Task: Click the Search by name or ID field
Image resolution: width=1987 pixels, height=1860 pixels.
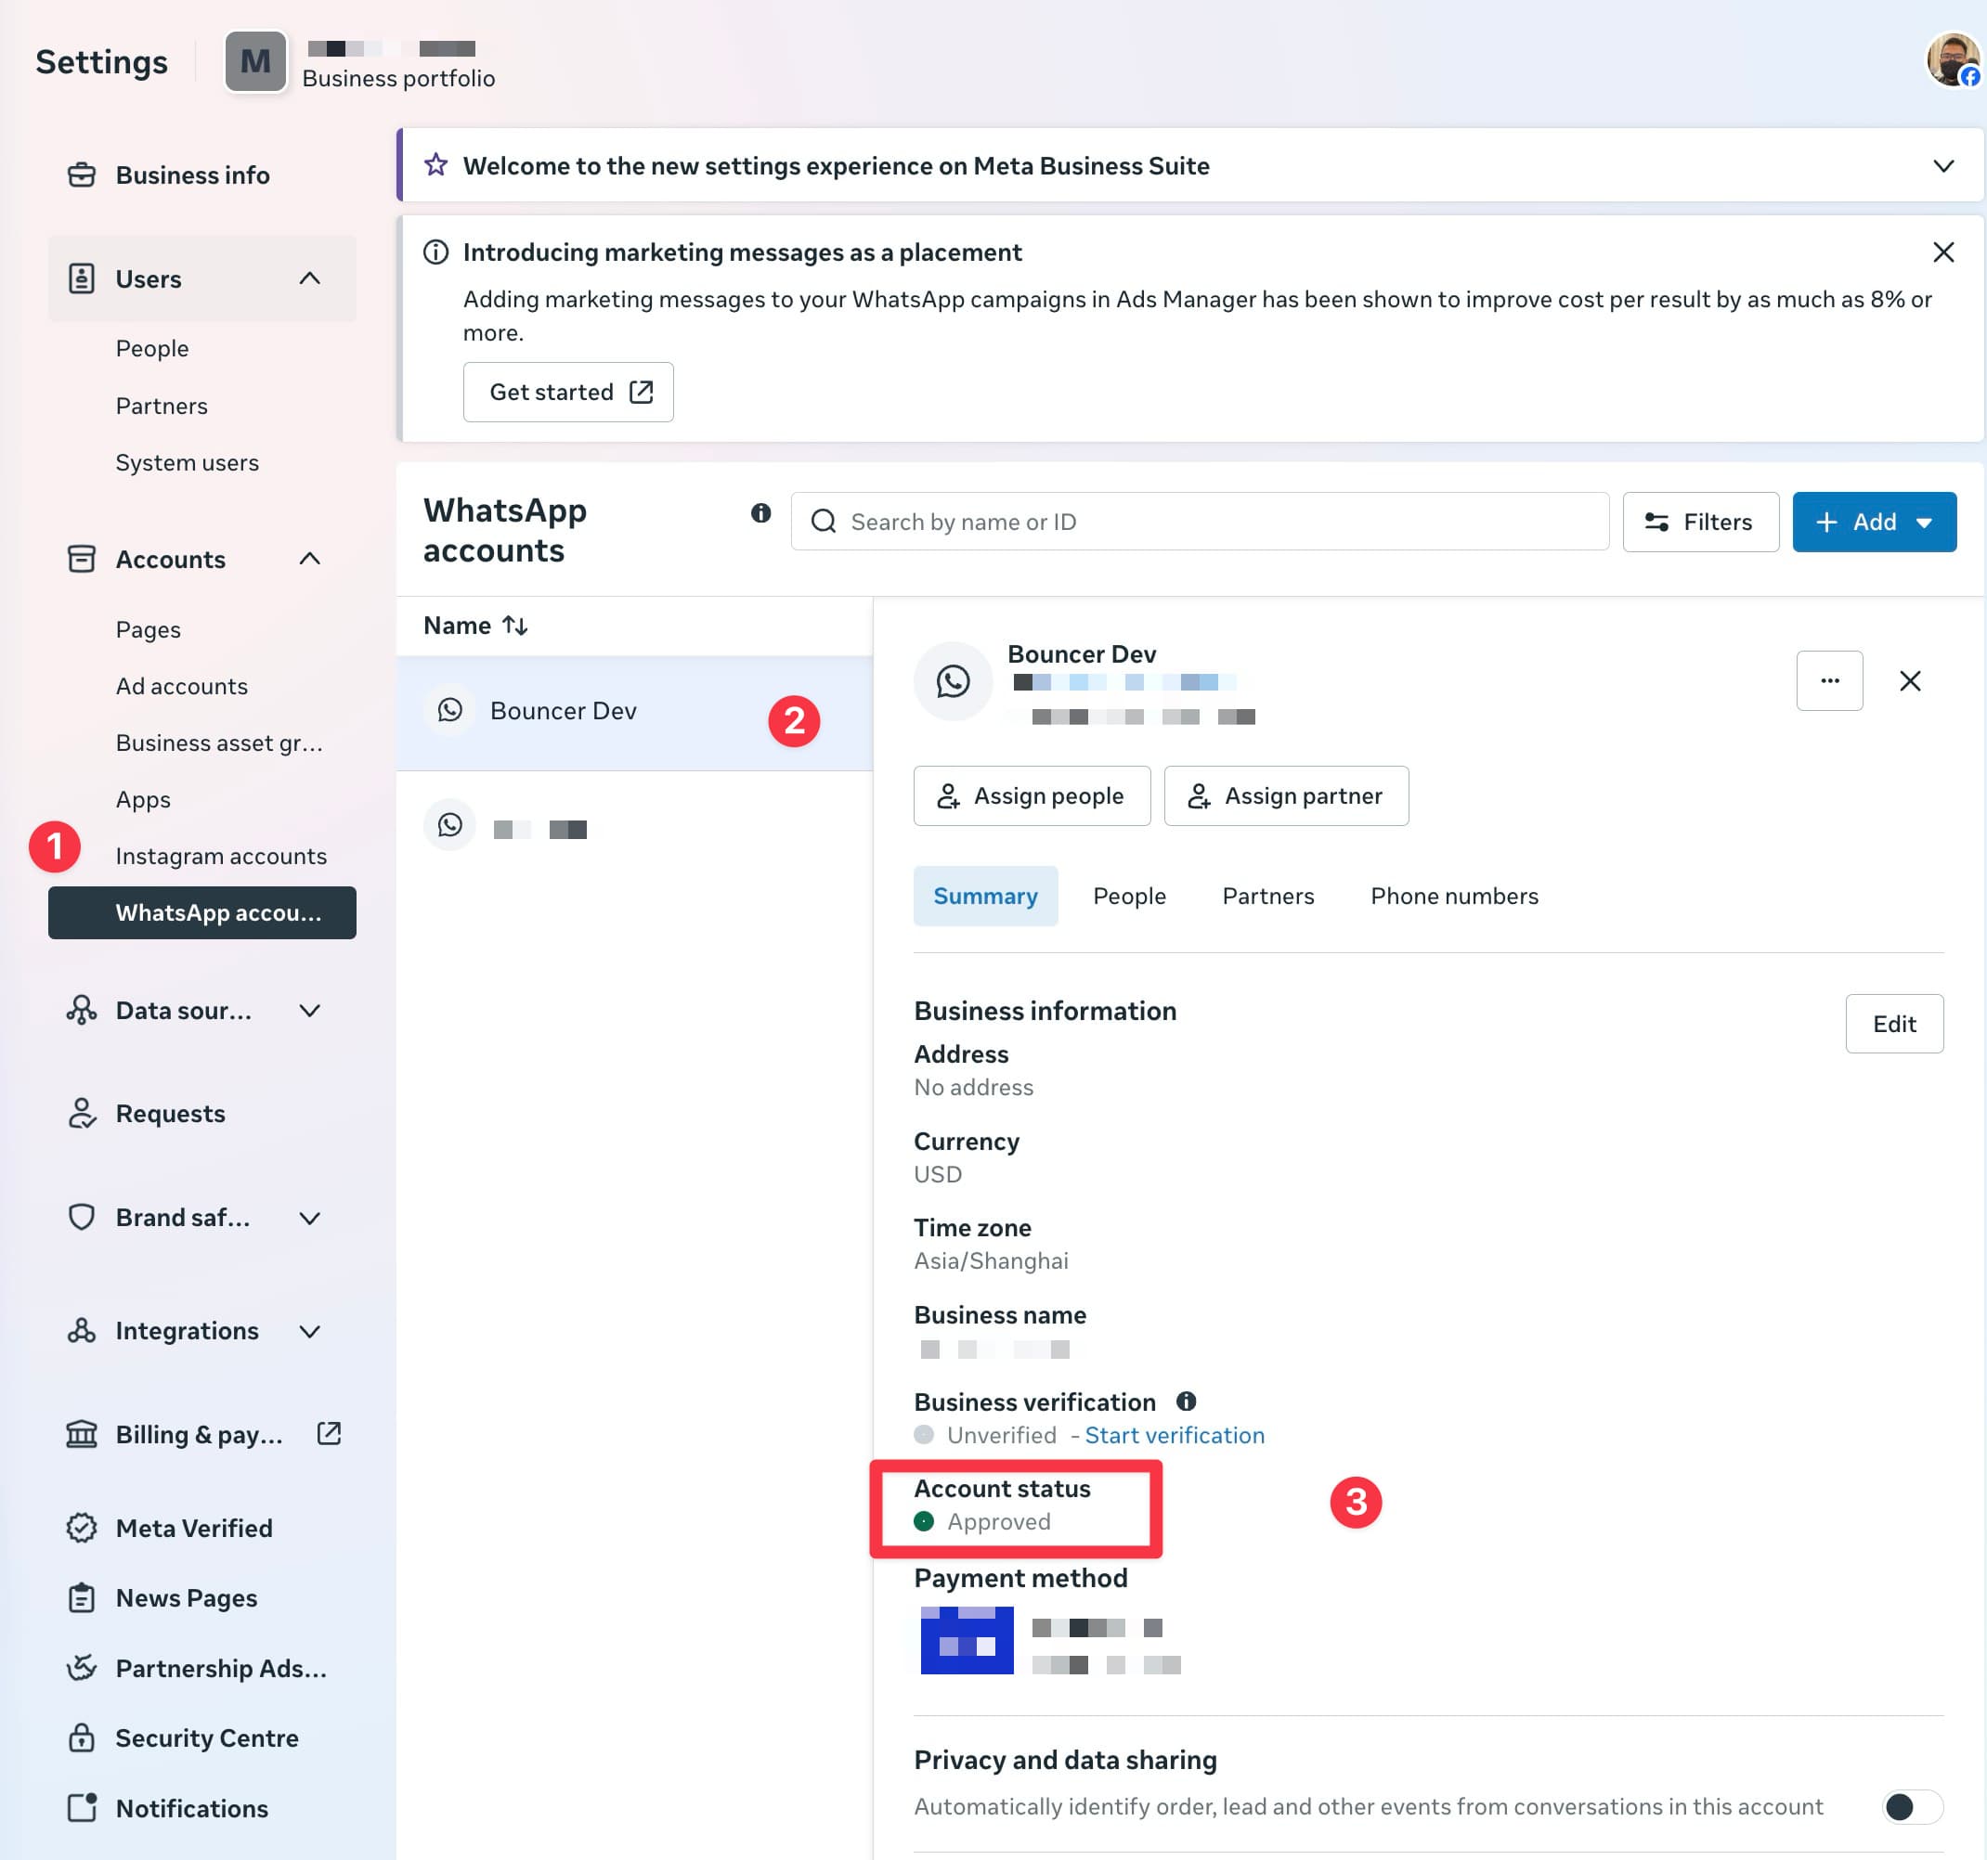Action: pos(1200,522)
